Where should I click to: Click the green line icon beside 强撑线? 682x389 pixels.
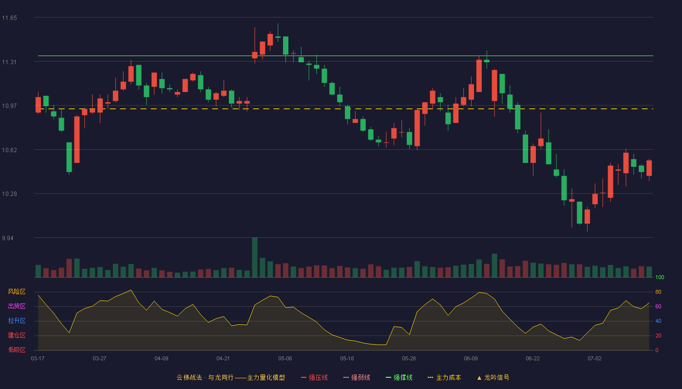coord(388,378)
